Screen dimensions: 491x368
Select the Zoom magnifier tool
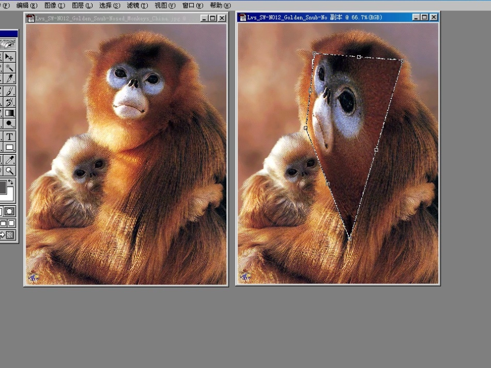coord(9,171)
